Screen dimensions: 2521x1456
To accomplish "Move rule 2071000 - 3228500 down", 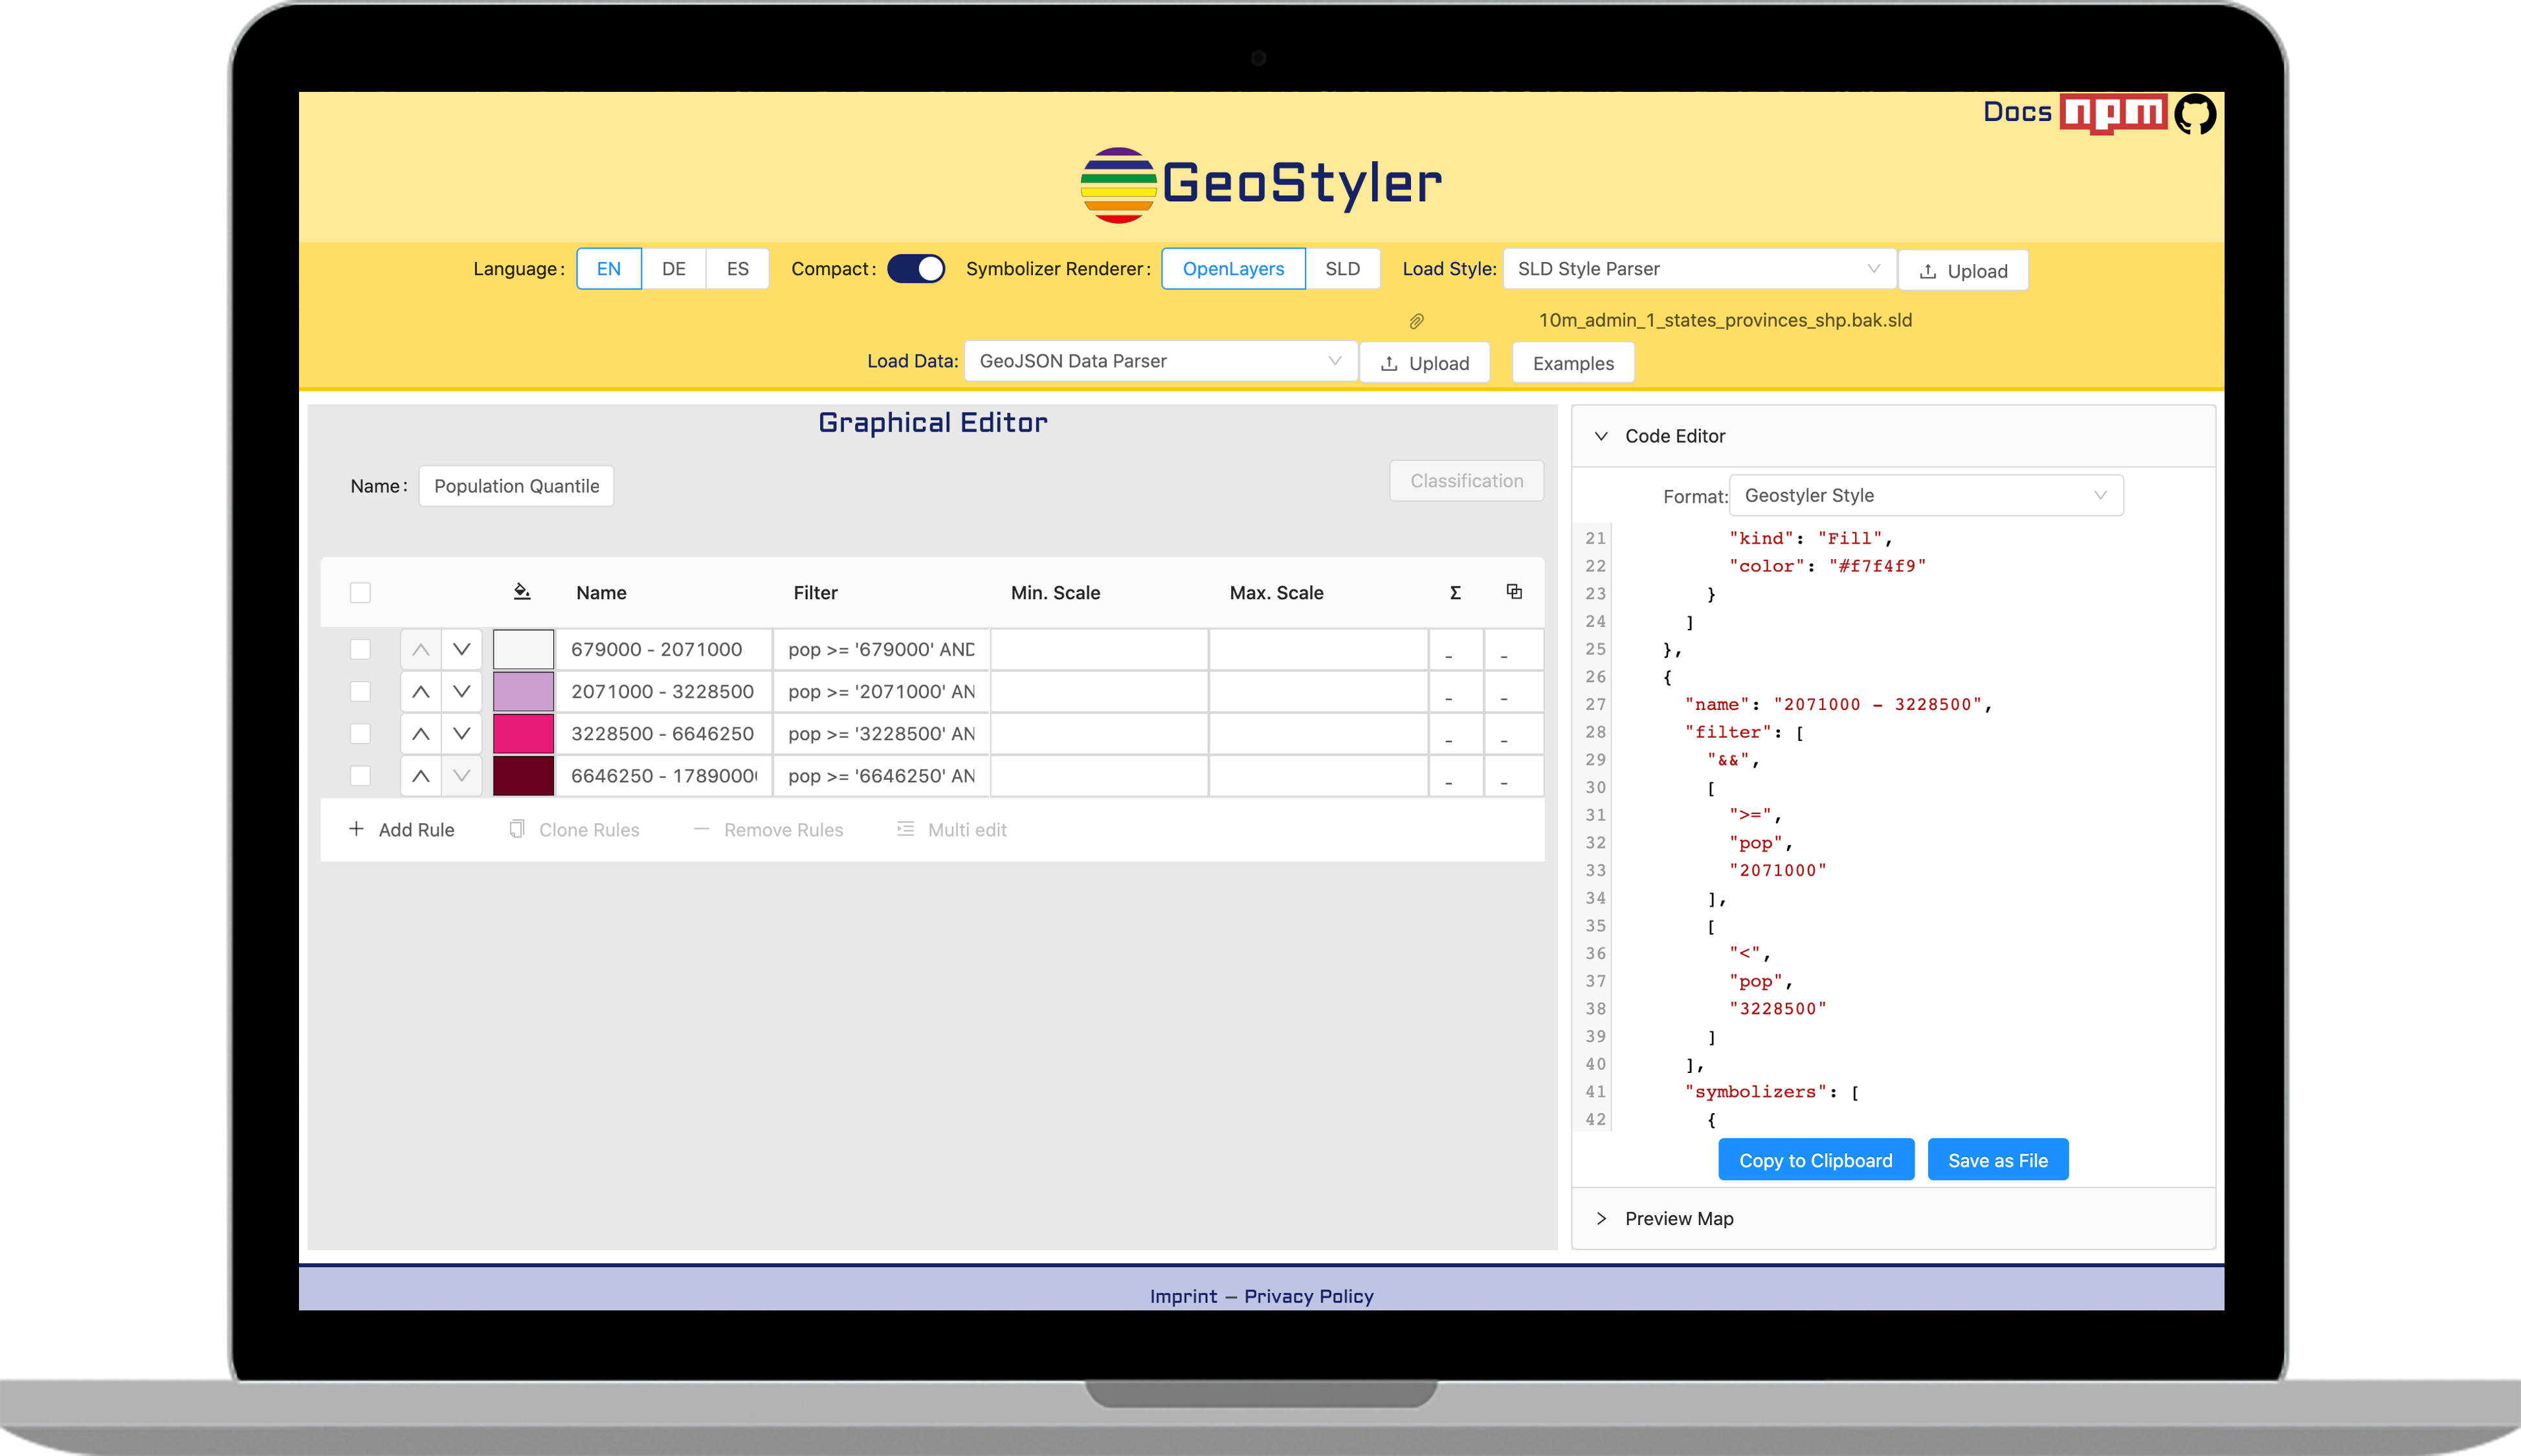I will [x=461, y=691].
